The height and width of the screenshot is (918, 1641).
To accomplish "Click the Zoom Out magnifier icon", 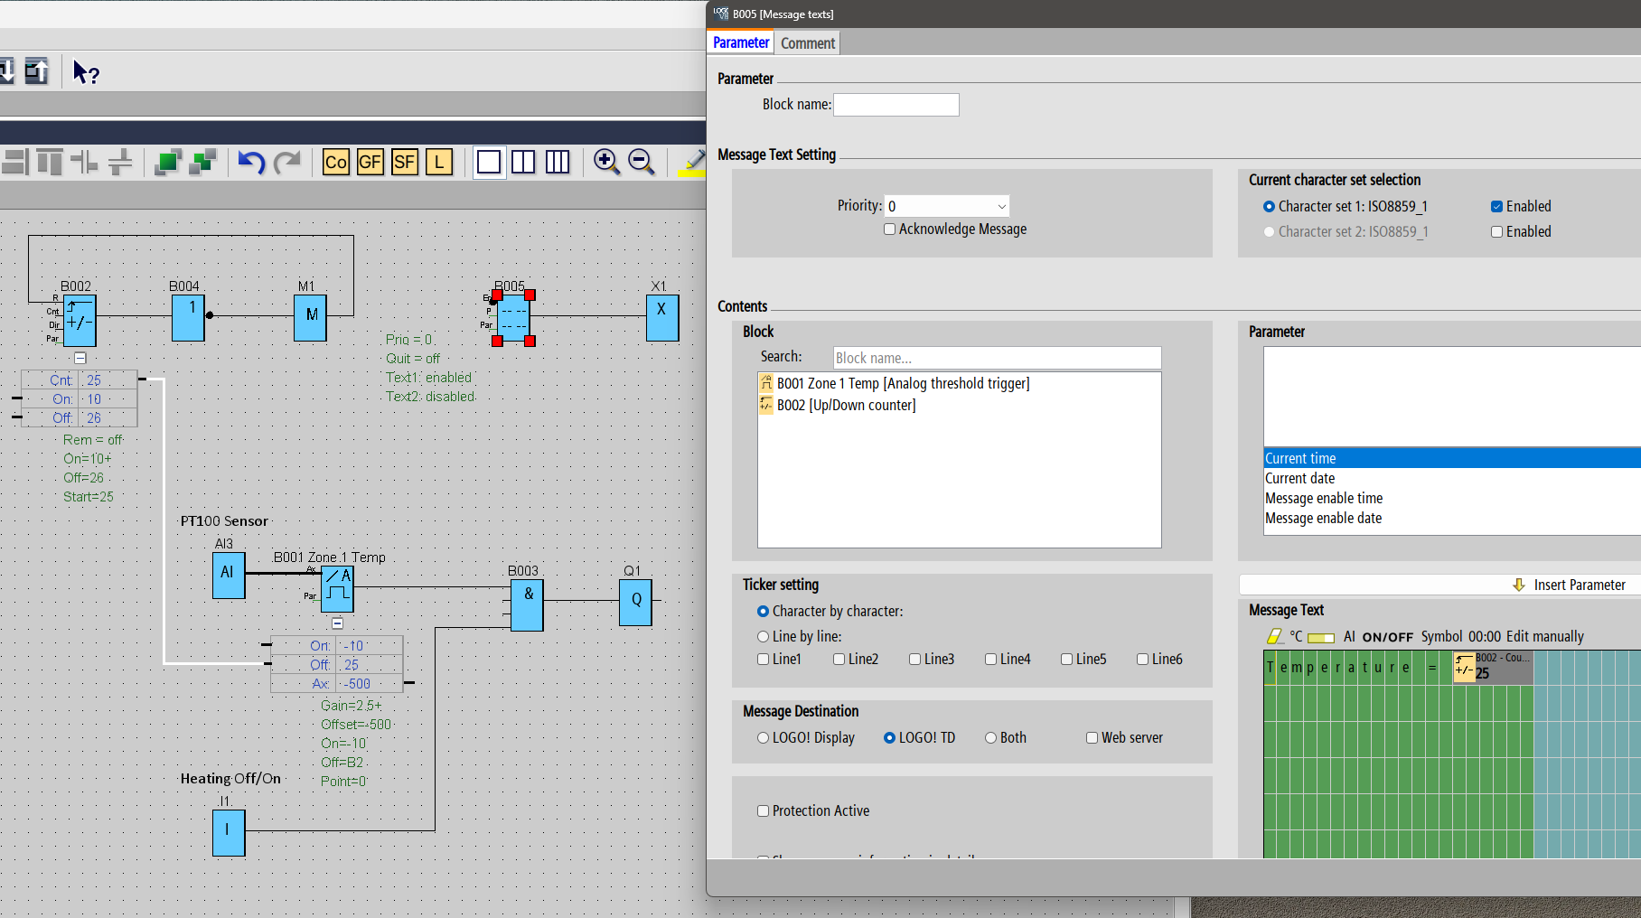I will (x=641, y=162).
